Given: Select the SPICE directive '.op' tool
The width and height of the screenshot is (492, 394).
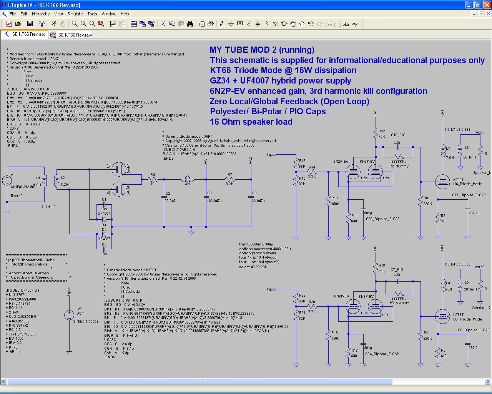Looking at the screenshot, I should [355, 24].
